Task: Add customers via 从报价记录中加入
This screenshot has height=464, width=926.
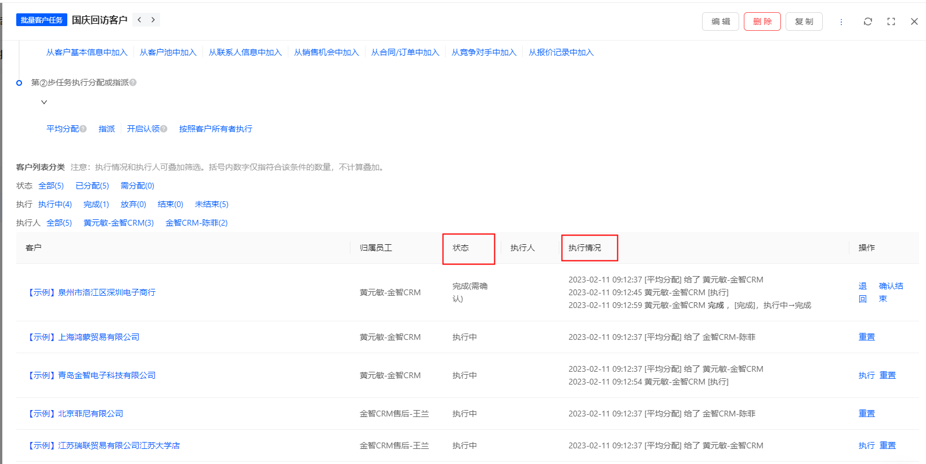Action: coord(561,52)
